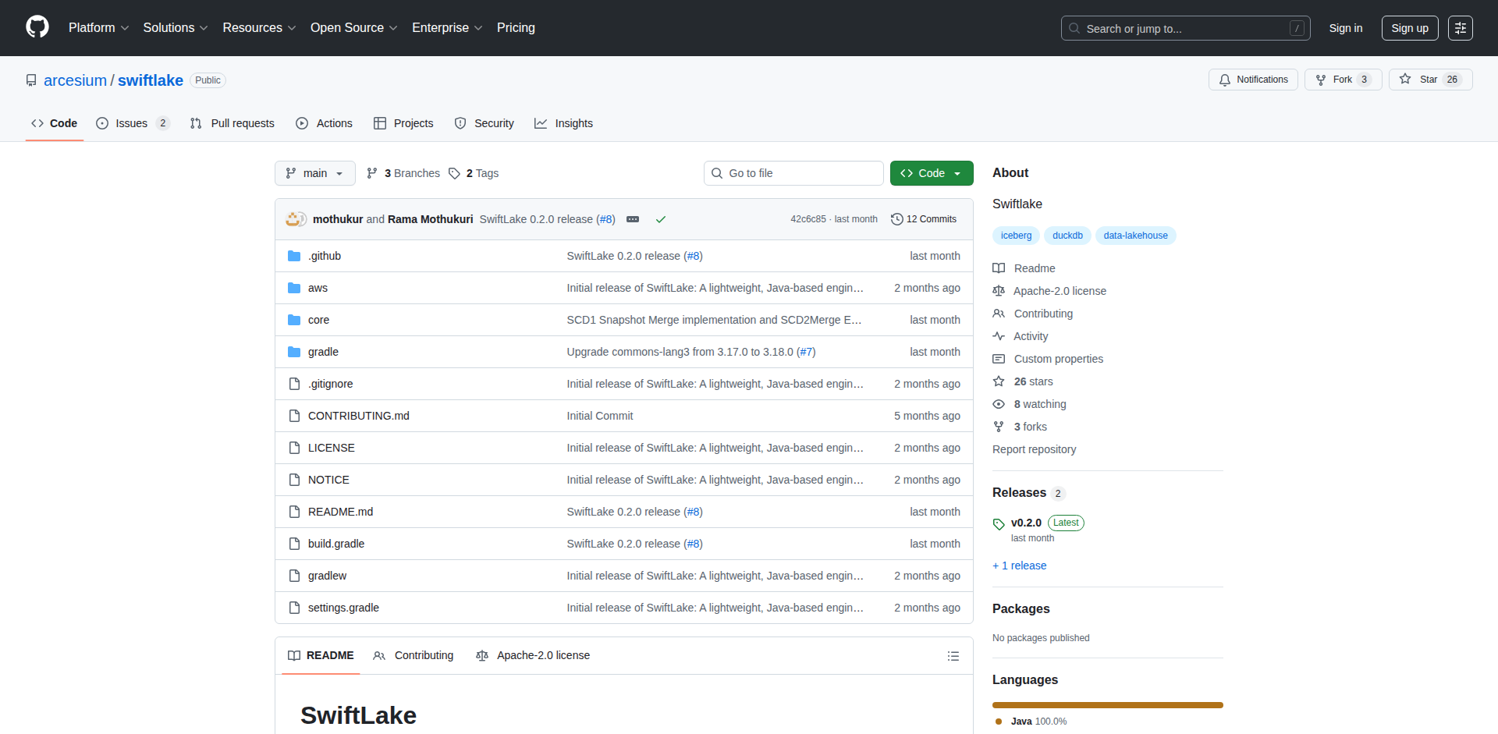Focus the Go to file search field
The width and height of the screenshot is (1498, 734).
pos(793,173)
